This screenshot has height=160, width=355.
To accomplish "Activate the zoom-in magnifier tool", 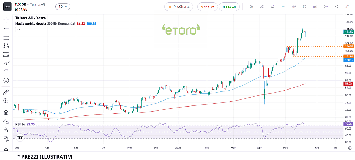I will pyautogui.click(x=6, y=101).
